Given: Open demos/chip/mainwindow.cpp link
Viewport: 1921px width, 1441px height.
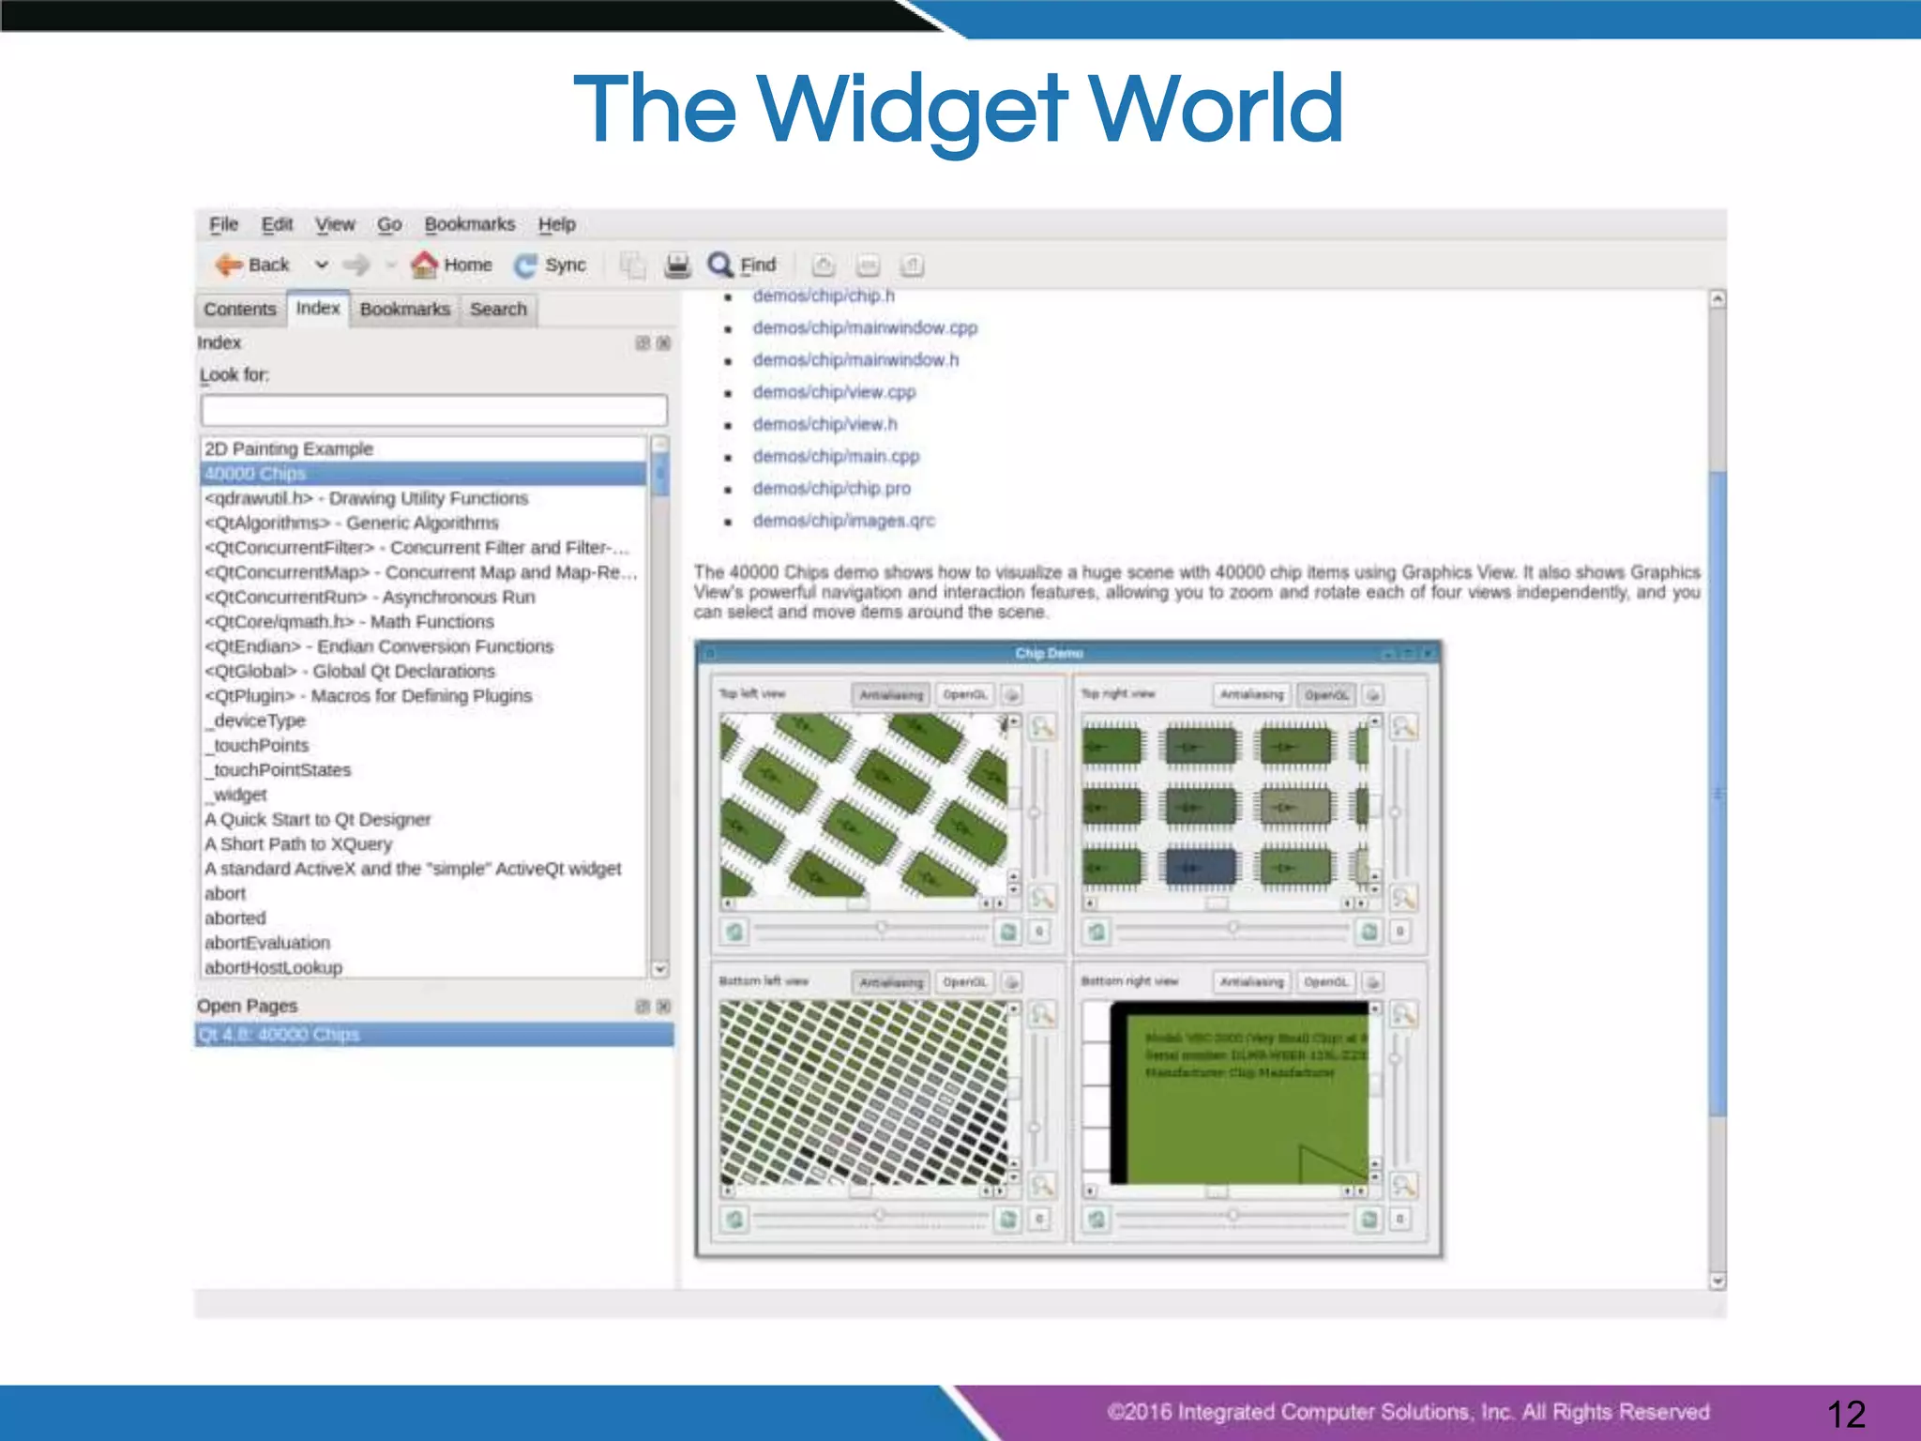Looking at the screenshot, I should (x=865, y=328).
